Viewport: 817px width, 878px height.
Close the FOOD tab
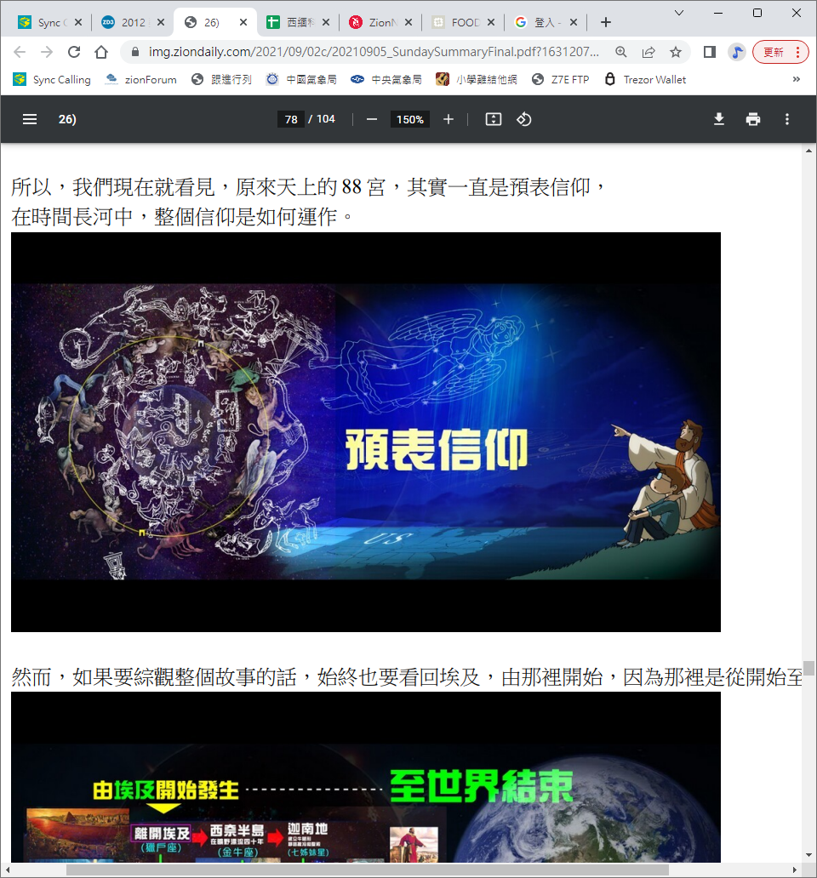(491, 22)
